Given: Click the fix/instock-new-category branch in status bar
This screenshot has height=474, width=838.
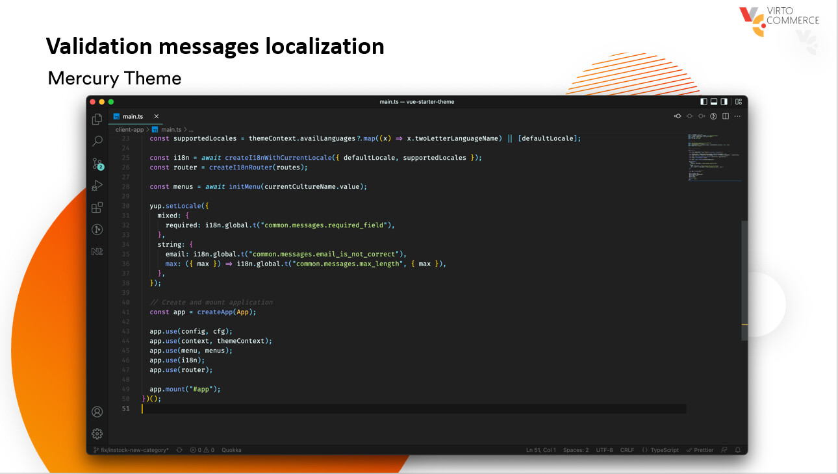Looking at the screenshot, I should click(x=131, y=450).
